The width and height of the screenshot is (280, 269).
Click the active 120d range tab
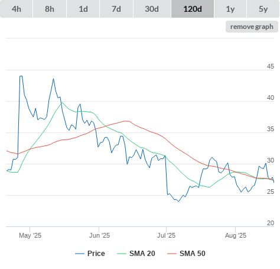[x=193, y=9]
